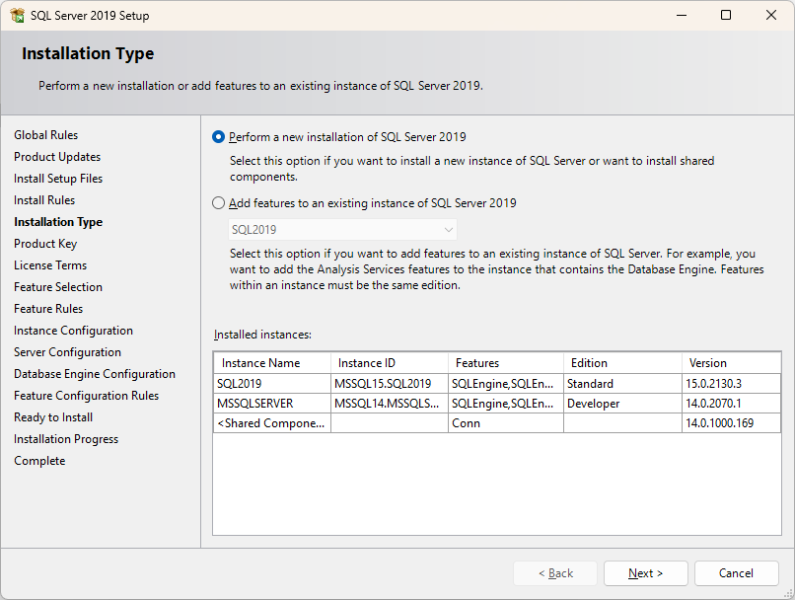
Task: Click Database Engine Configuration in sidebar
Action: click(95, 374)
